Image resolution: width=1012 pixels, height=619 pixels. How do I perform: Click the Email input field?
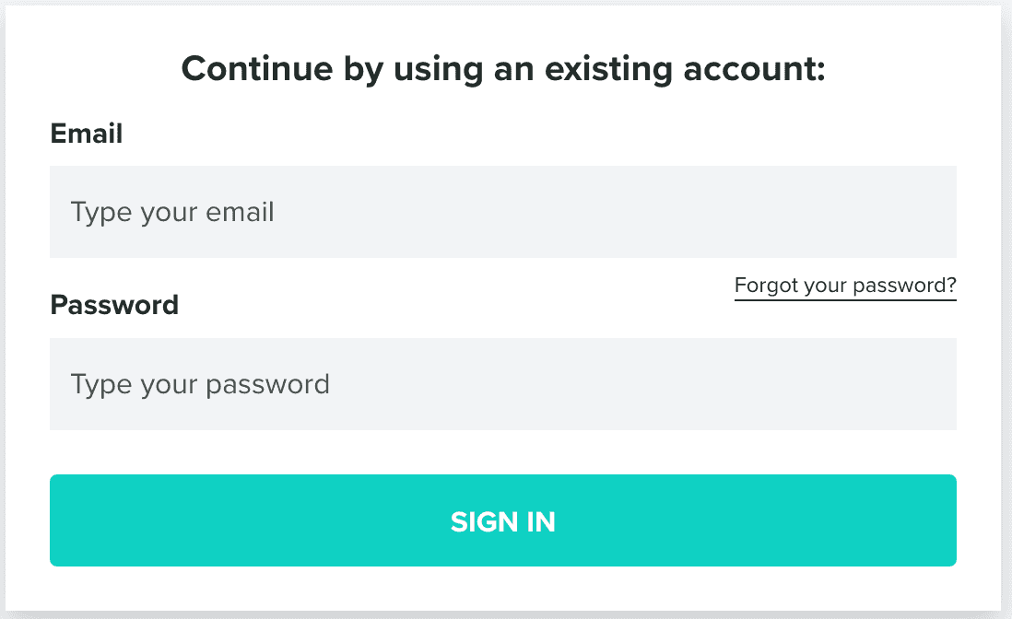pyautogui.click(x=502, y=212)
